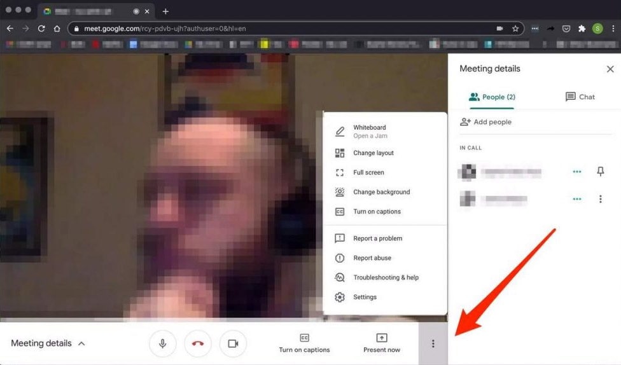Select Change layout menu item
Viewport: 621px width, 365px height.
click(x=384, y=153)
